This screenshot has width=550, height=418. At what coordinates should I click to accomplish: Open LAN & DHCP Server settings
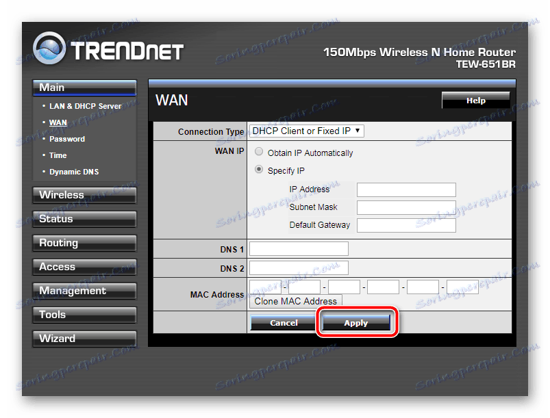pos(85,106)
